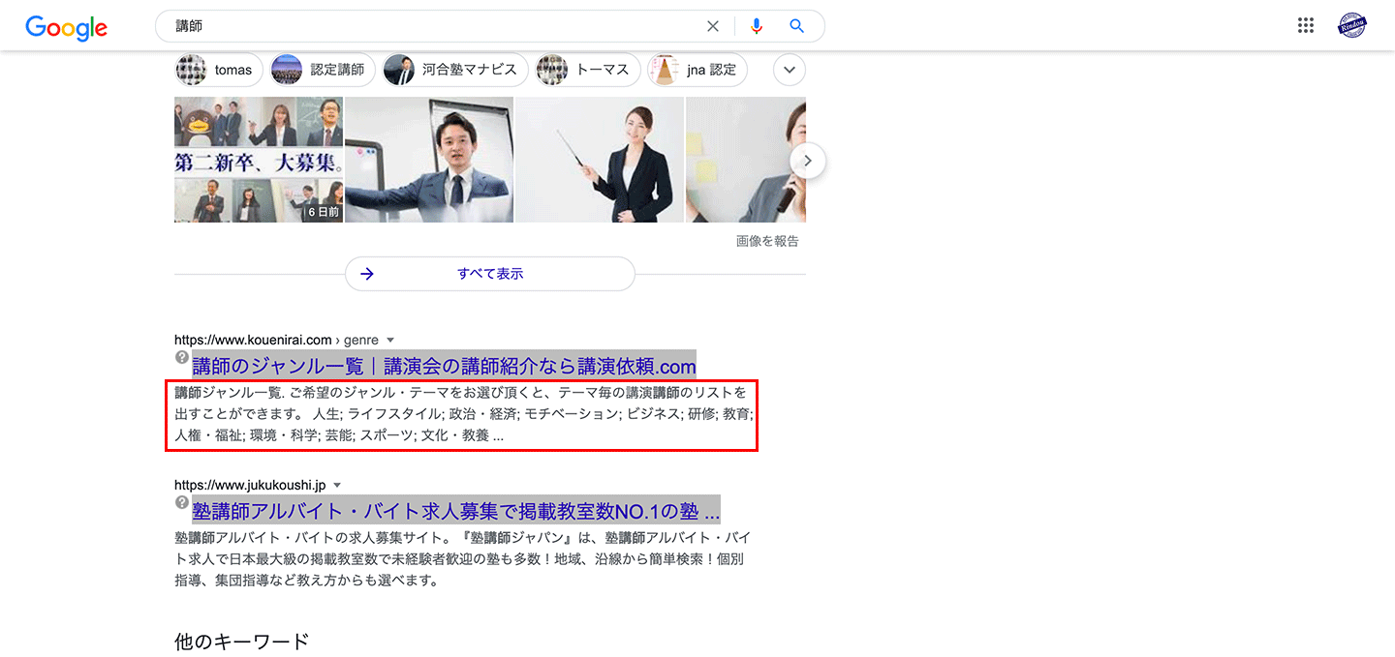Open the Google apps grid

(x=1306, y=26)
